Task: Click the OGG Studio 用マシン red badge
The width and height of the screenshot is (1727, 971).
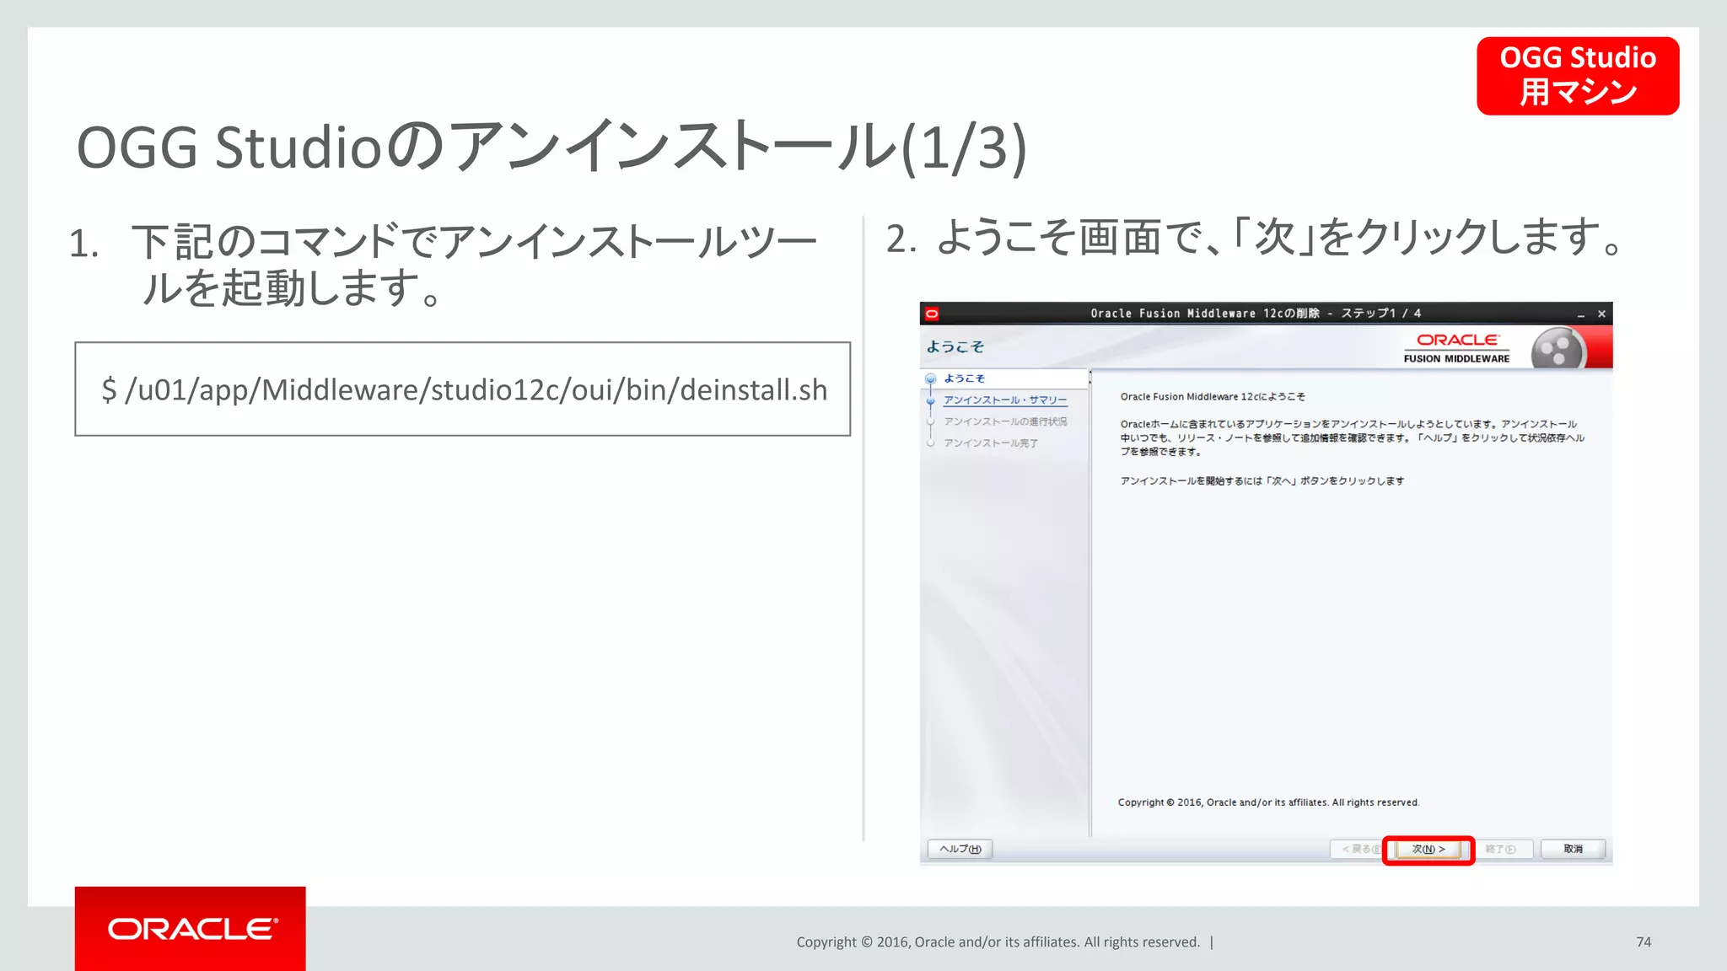Action: pos(1578,76)
